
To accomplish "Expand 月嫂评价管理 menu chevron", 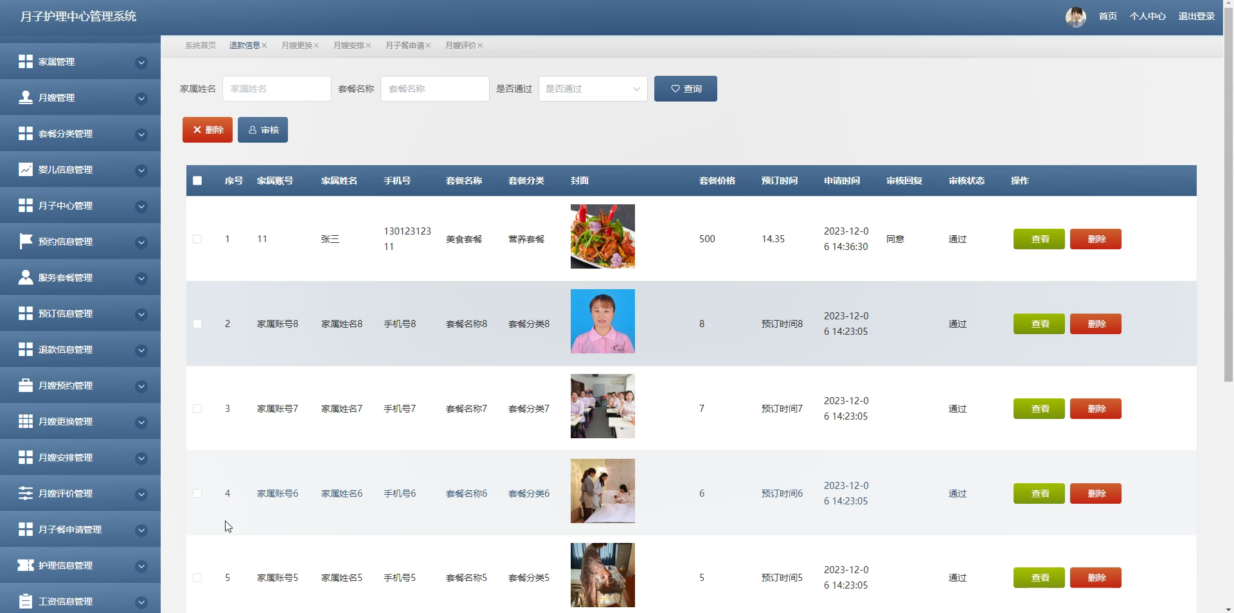I will coord(141,494).
